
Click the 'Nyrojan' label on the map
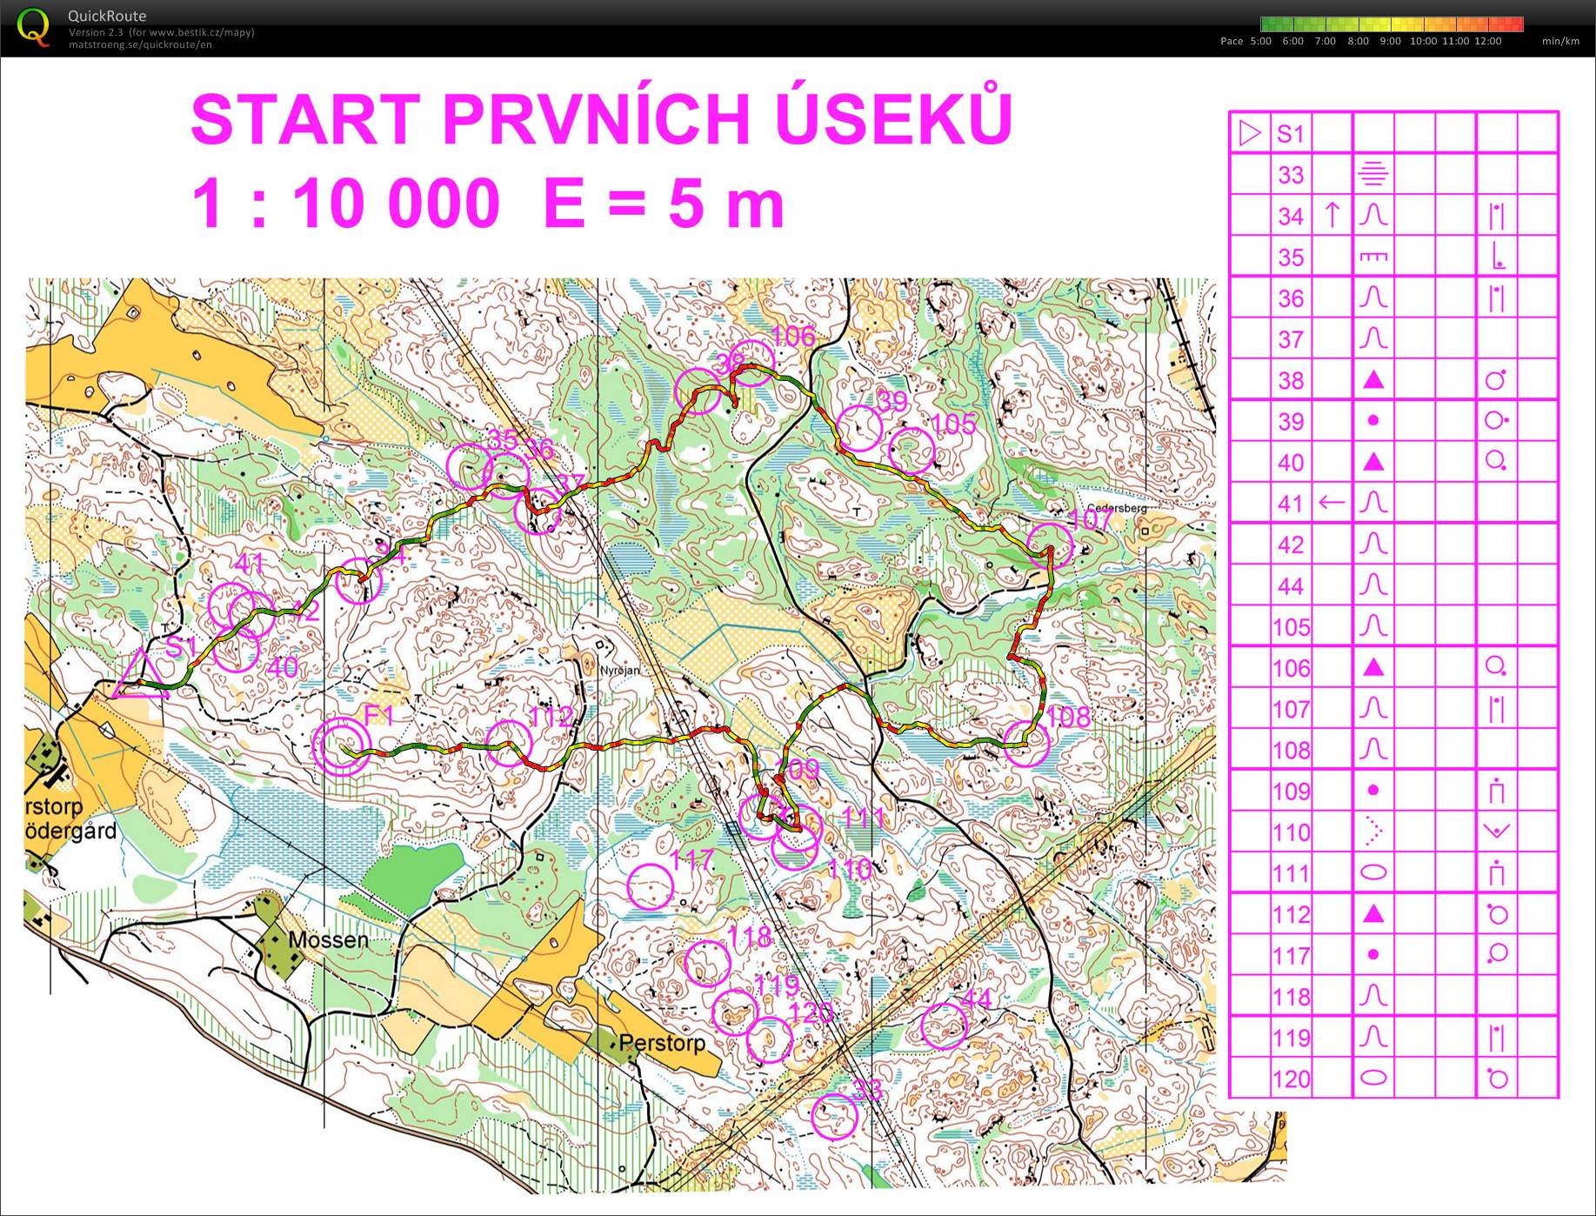[619, 671]
